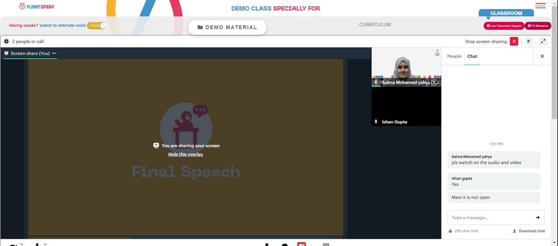Click Hide this overlay link
This screenshot has width=558, height=246.
[186, 155]
